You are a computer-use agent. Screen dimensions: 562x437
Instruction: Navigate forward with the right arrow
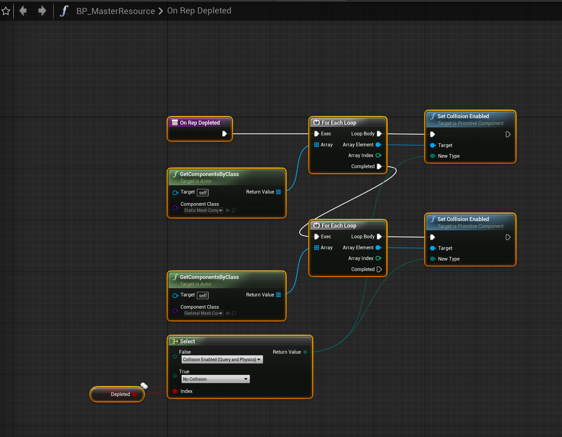[x=42, y=11]
